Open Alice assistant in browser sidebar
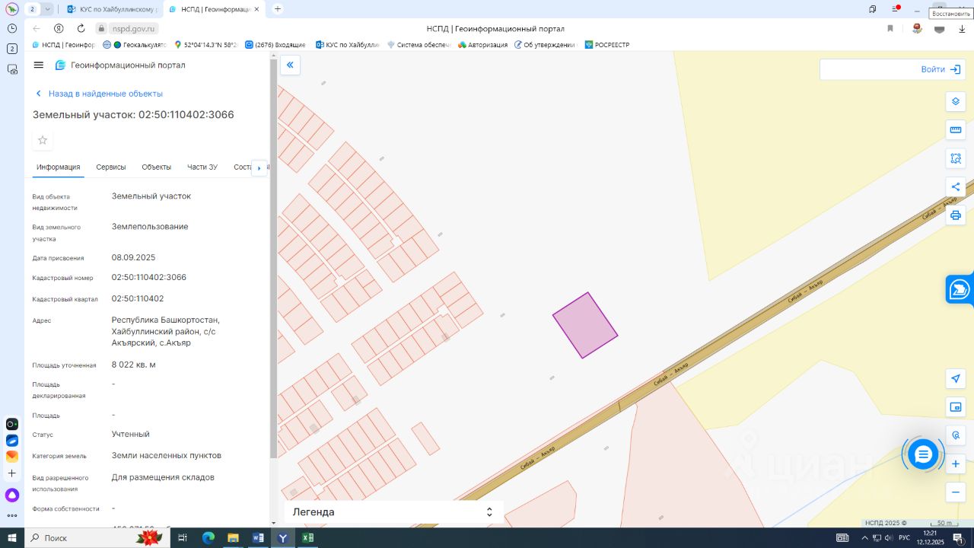Screen dimensions: 974x548 pyautogui.click(x=12, y=495)
